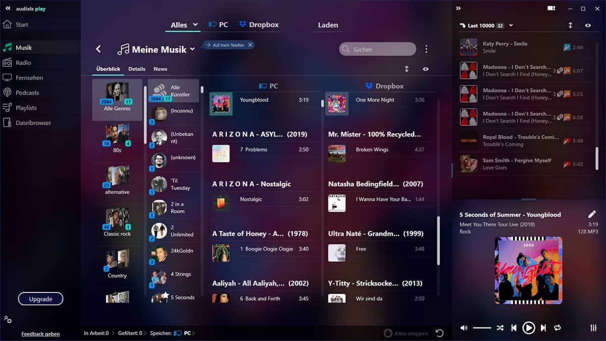606x341 pixels.
Task: Expand the Speicher PC chevron
Action: point(193,333)
